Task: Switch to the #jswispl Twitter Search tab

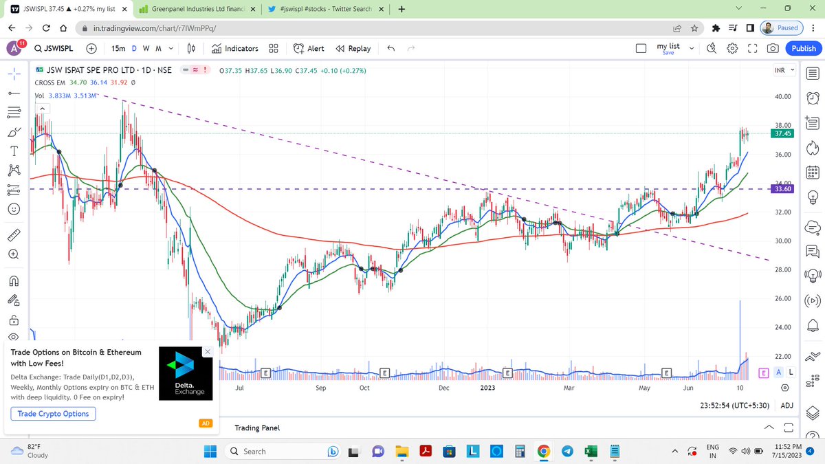Action: (323, 9)
